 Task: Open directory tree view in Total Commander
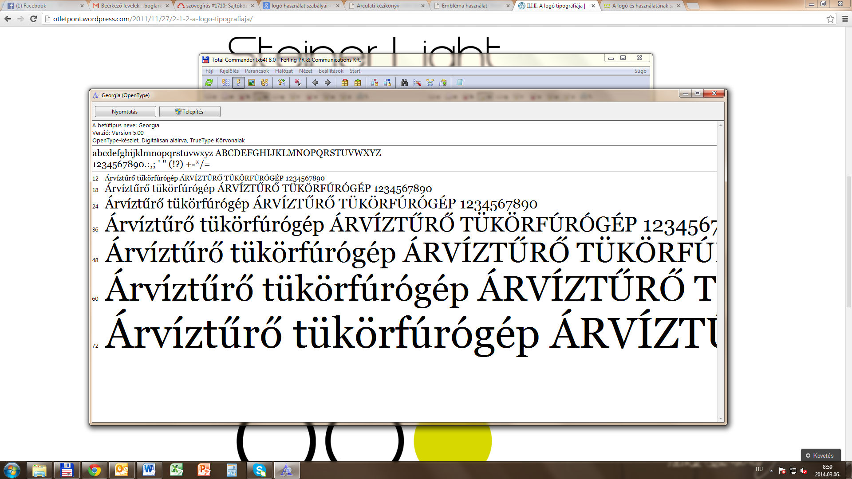coord(264,82)
